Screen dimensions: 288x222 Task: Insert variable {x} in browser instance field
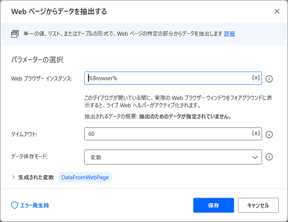click(x=256, y=78)
